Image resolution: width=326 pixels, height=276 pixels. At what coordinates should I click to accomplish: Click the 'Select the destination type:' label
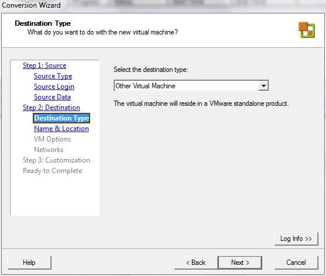tap(151, 70)
